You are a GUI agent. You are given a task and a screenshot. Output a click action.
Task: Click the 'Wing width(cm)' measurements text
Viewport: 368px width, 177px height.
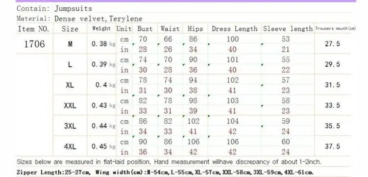coord(204,172)
